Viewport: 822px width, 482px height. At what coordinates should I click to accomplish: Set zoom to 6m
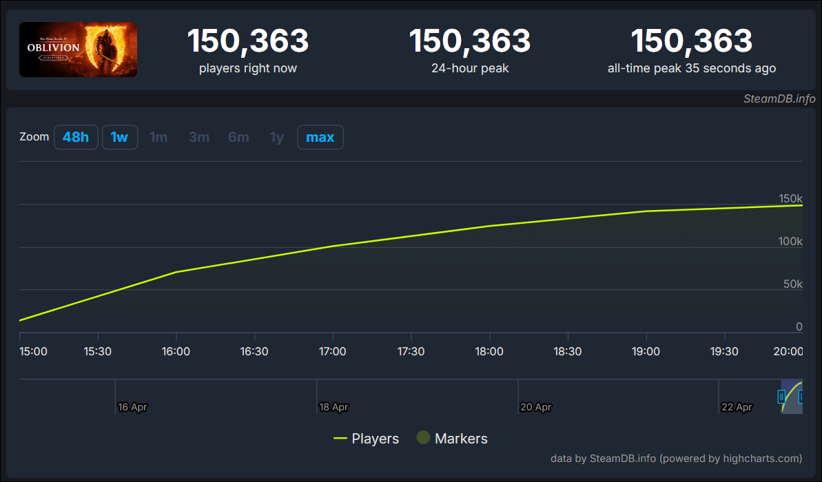238,137
